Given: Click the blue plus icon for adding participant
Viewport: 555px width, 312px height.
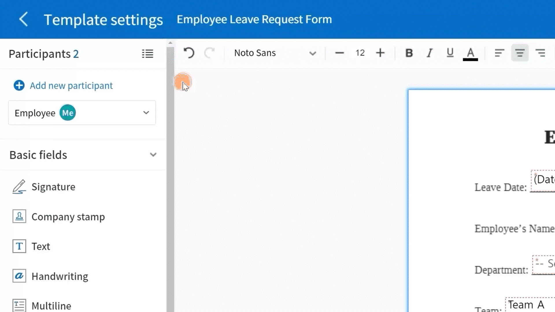Looking at the screenshot, I should click(x=19, y=86).
